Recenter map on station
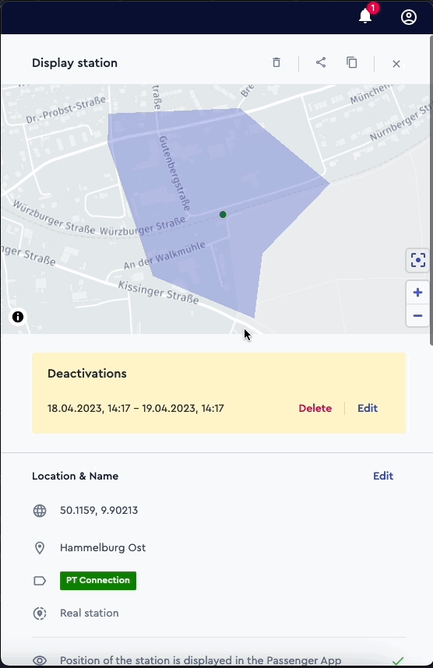Screen dimensions: 433x668 tap(417, 260)
